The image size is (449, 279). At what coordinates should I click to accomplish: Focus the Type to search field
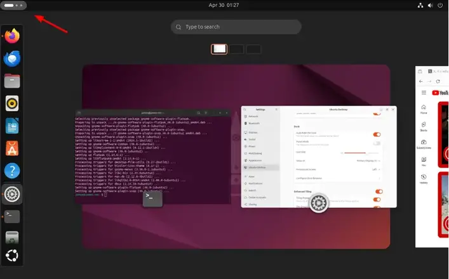point(236,27)
